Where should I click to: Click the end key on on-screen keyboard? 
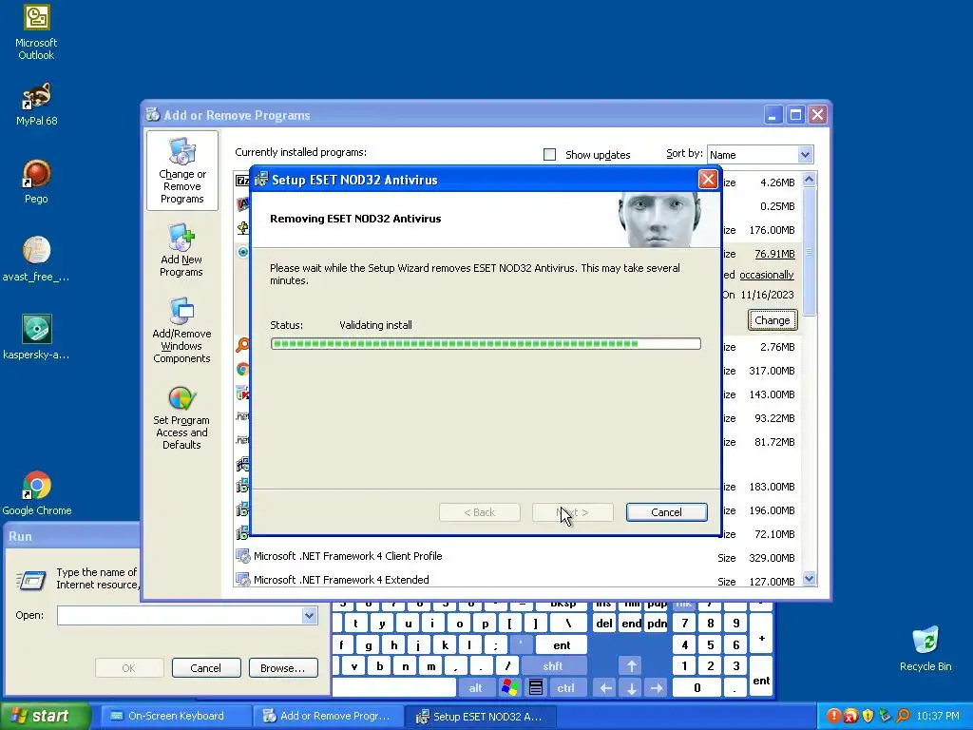[x=631, y=624]
